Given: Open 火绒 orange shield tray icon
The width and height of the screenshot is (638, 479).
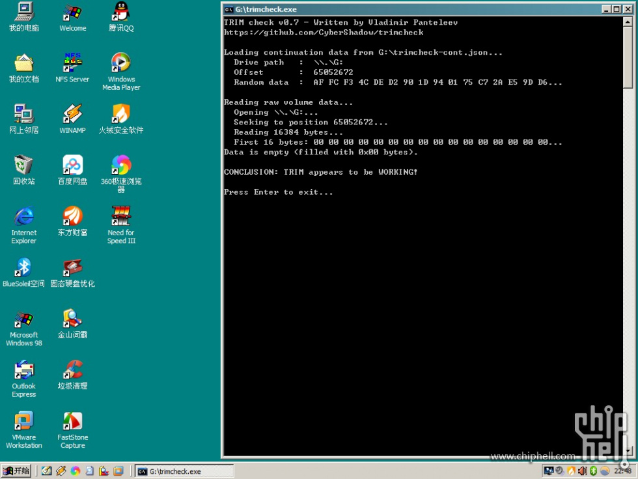Looking at the screenshot, I should pos(572,471).
